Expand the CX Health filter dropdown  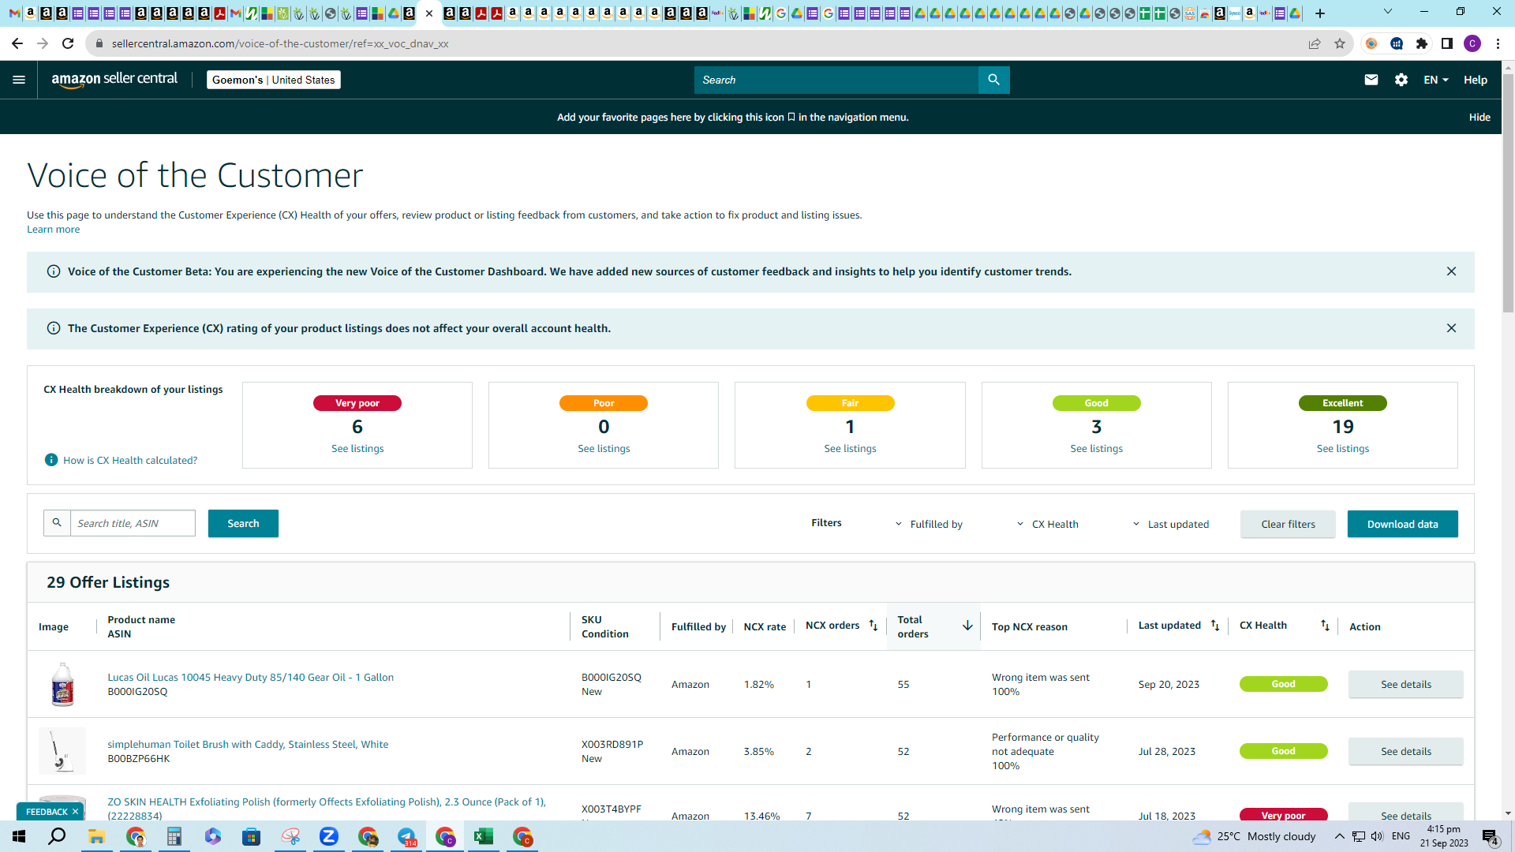click(x=1047, y=524)
